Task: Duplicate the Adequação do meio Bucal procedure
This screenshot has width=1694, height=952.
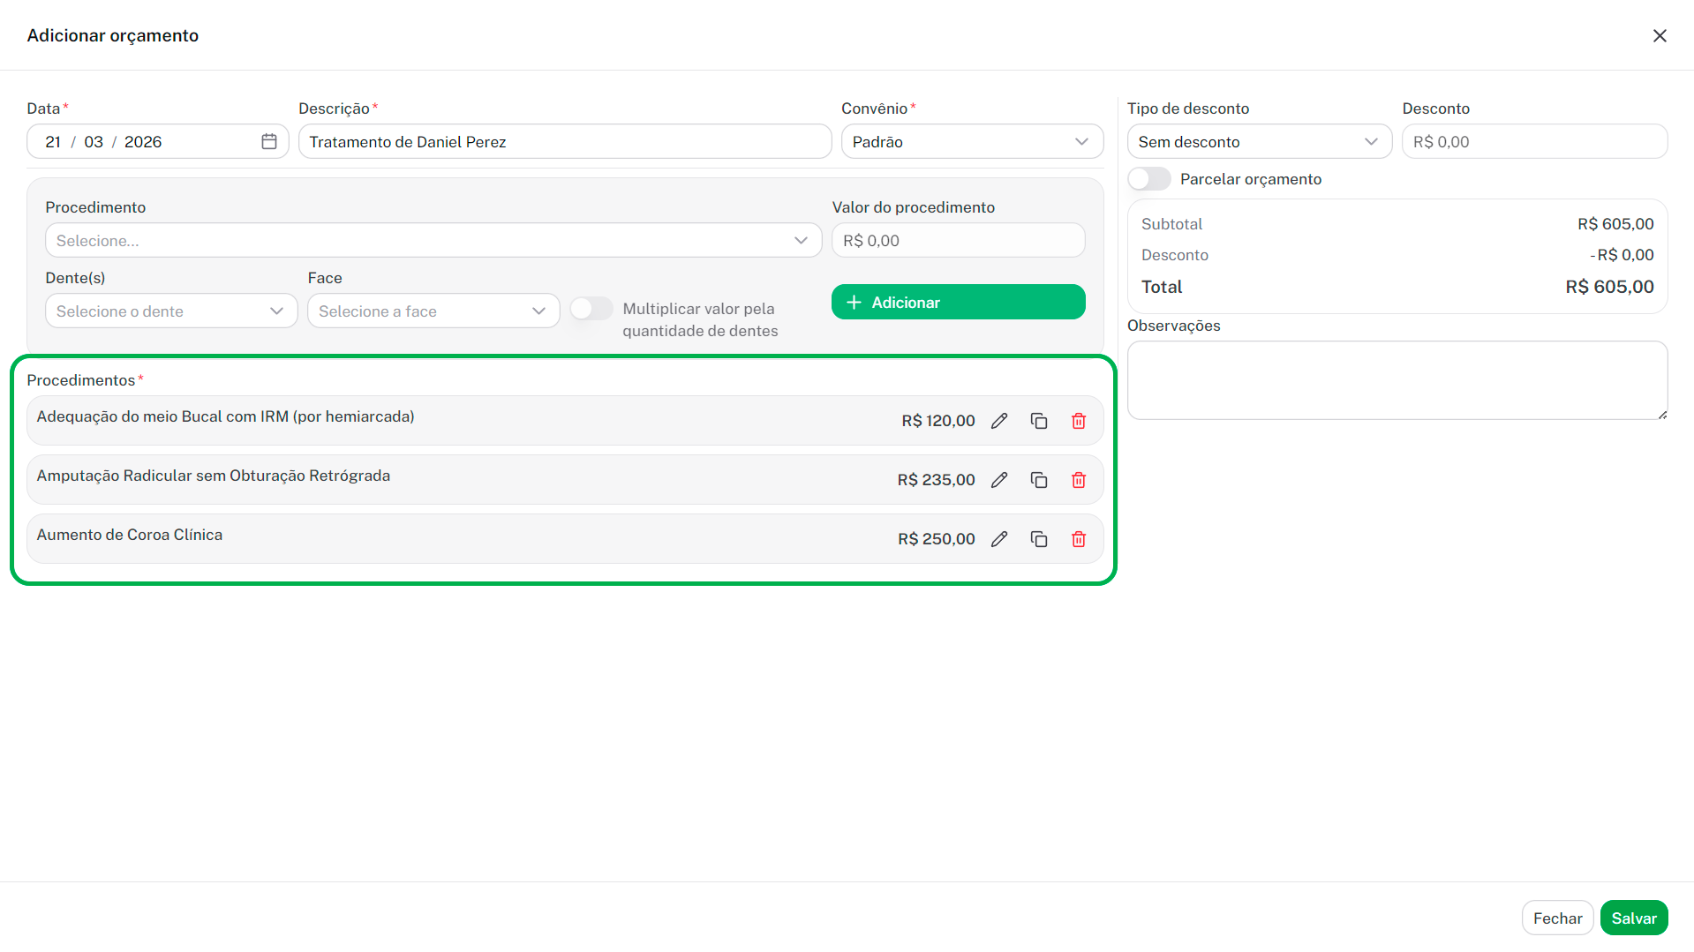Action: 1038,421
